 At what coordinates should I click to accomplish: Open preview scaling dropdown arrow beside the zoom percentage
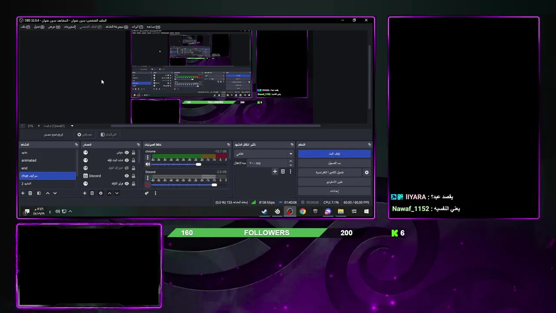[x=72, y=126]
